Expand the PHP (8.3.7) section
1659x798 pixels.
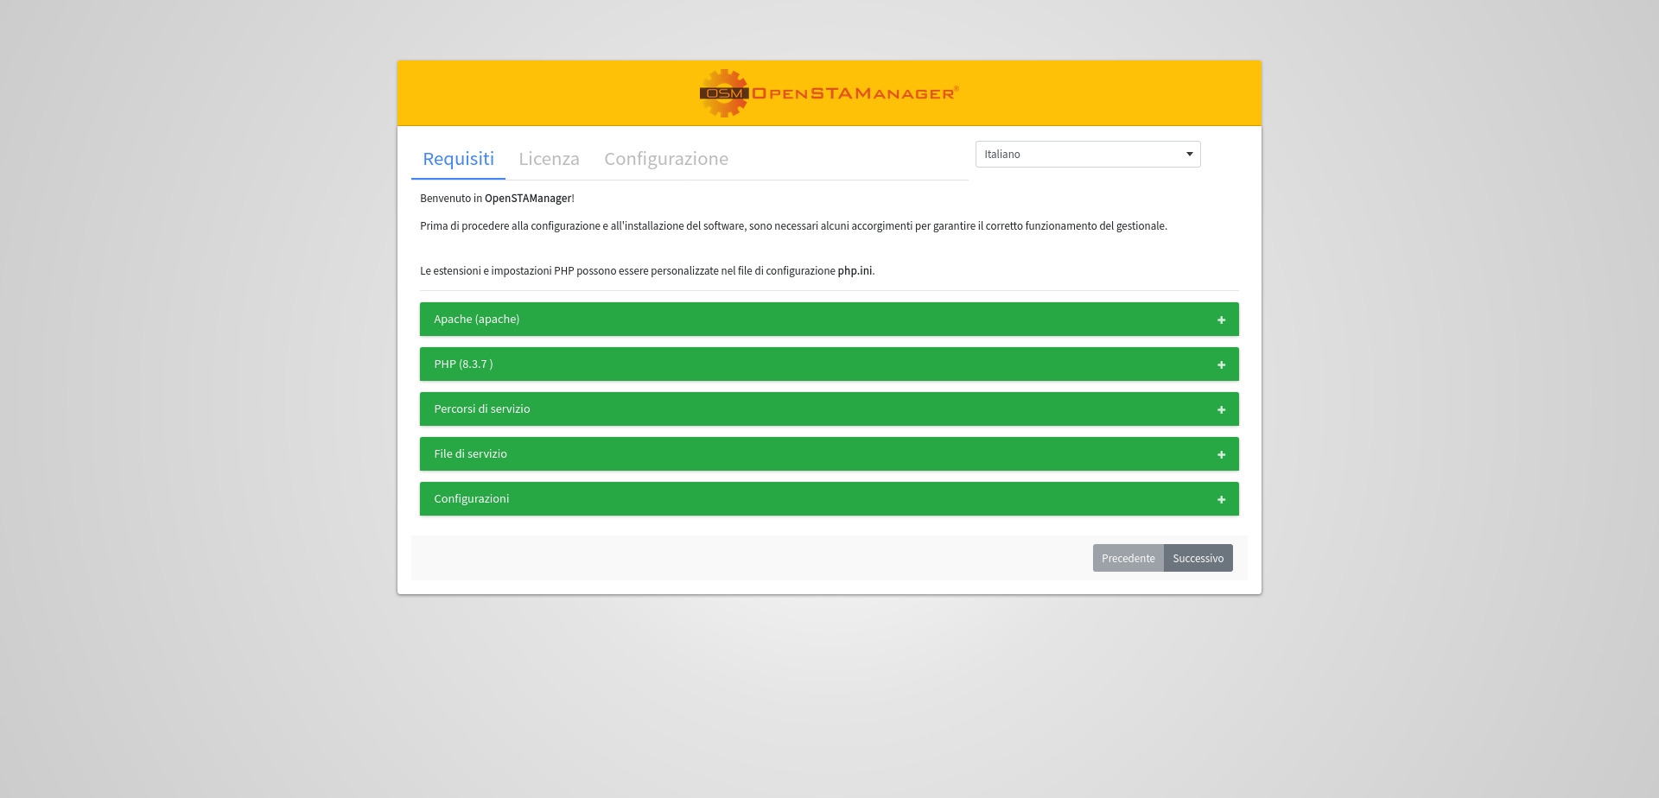(464, 364)
